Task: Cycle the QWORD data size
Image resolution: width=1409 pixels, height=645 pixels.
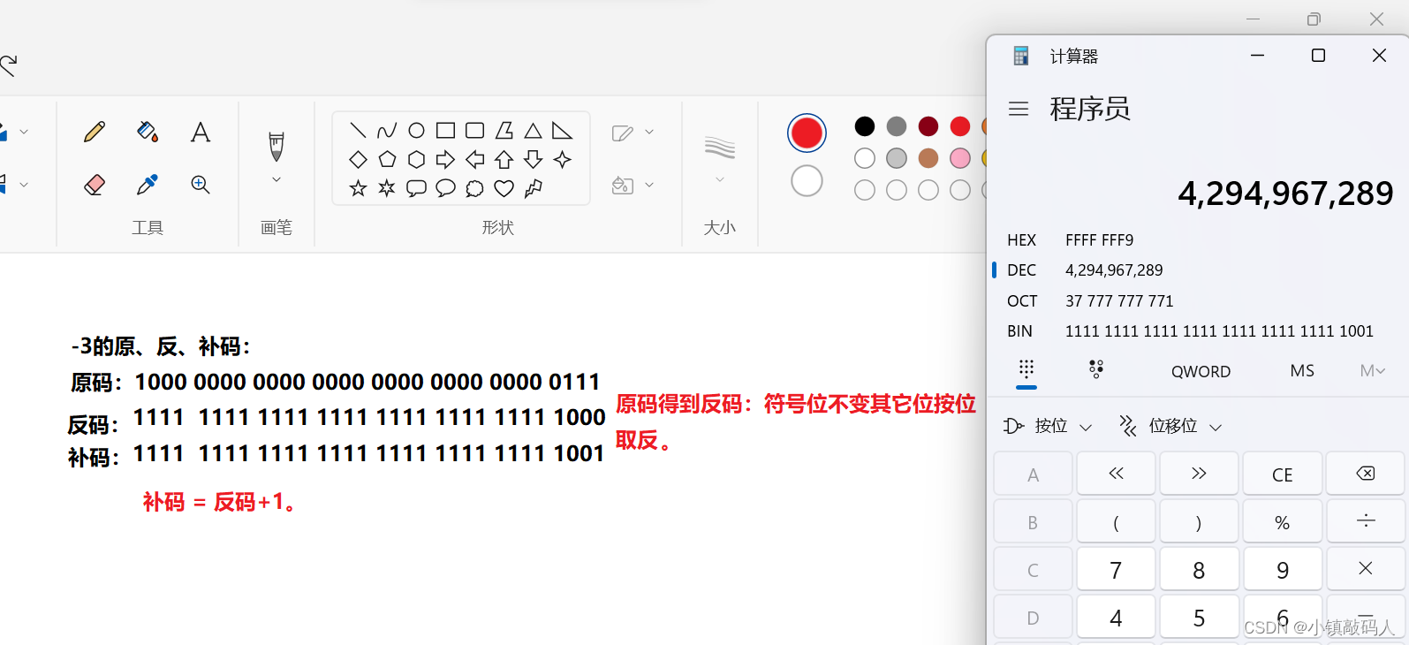Action: tap(1201, 372)
